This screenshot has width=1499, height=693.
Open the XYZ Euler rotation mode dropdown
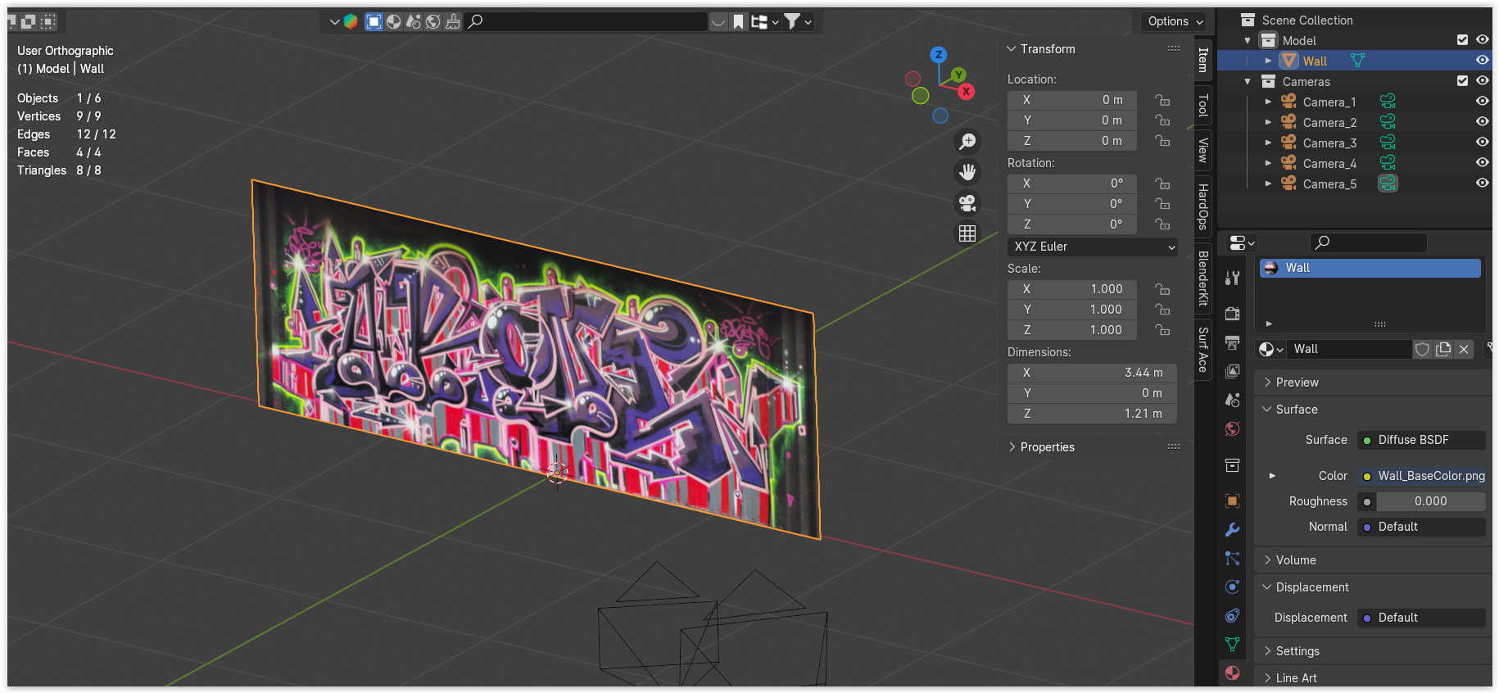pyautogui.click(x=1093, y=247)
